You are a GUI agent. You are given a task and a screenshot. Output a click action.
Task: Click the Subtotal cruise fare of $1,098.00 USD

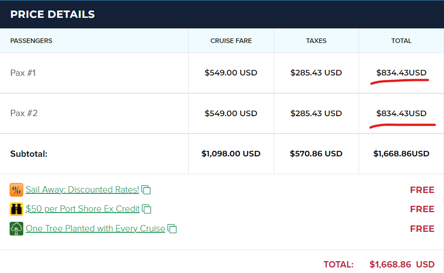click(x=231, y=154)
